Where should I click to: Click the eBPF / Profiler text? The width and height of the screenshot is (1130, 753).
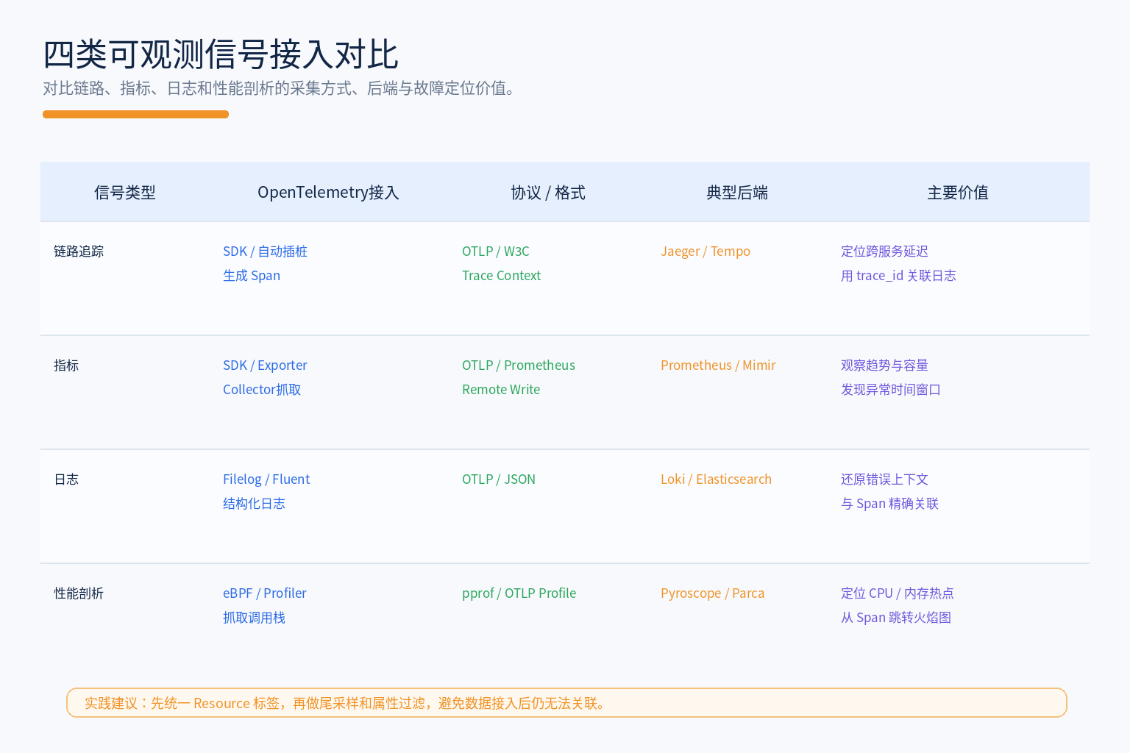265,593
